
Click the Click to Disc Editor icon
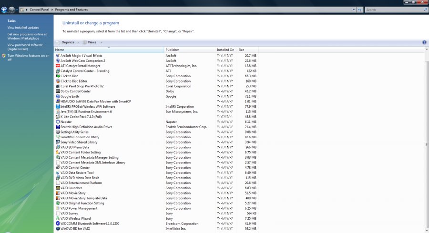click(58, 81)
